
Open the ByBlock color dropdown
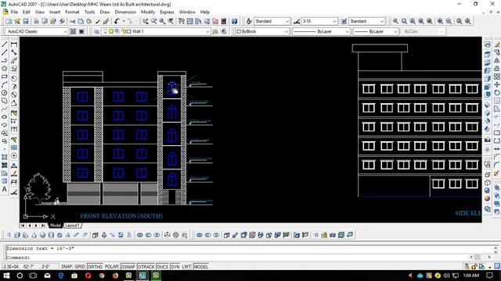click(262, 31)
